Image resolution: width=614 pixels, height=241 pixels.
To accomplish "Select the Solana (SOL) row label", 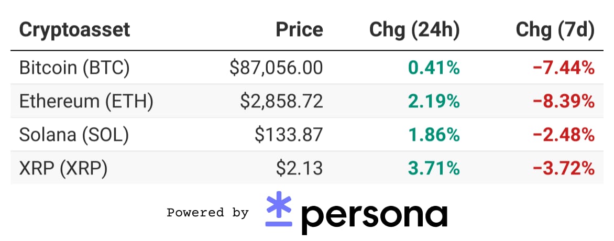I will [x=74, y=135].
